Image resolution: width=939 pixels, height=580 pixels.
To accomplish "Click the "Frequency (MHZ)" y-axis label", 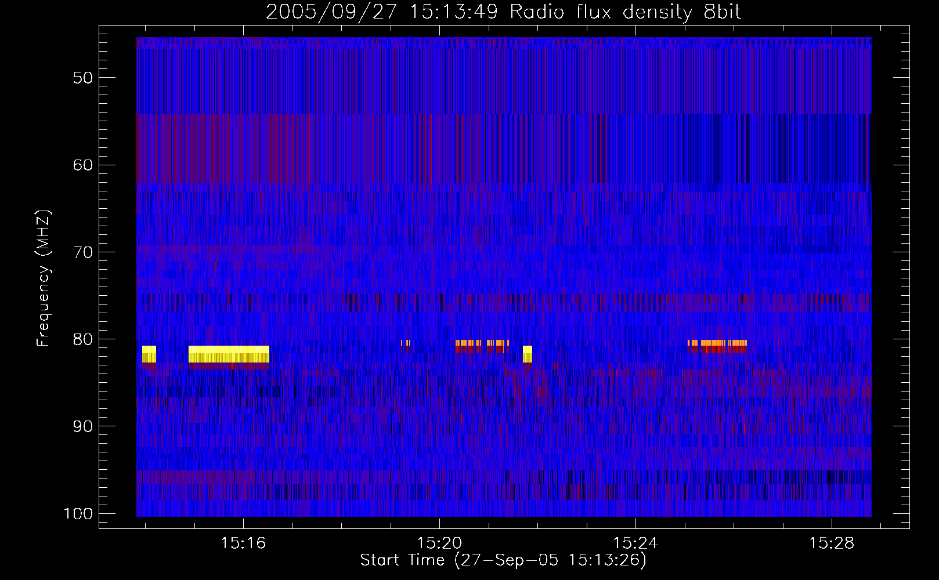I will tap(44, 278).
